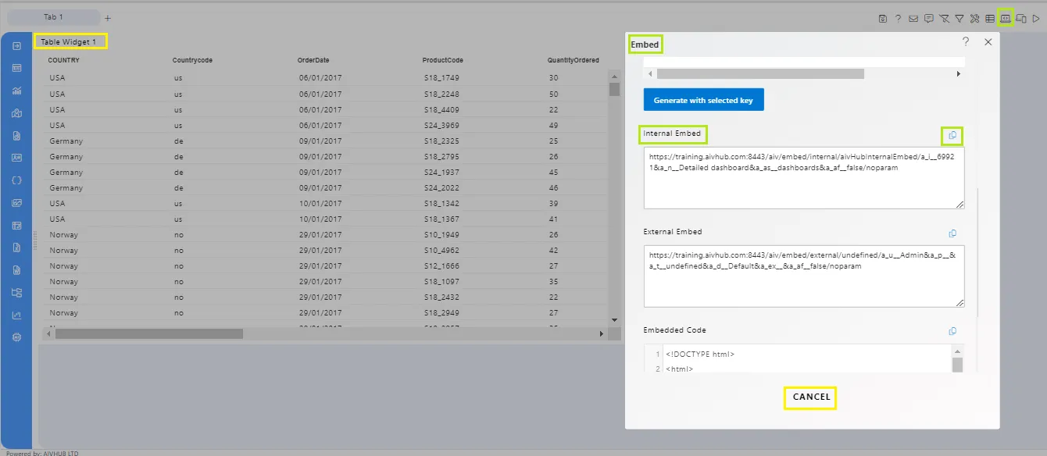The image size is (1047, 456).
Task: Click Generate with selected key
Action: [703, 99]
